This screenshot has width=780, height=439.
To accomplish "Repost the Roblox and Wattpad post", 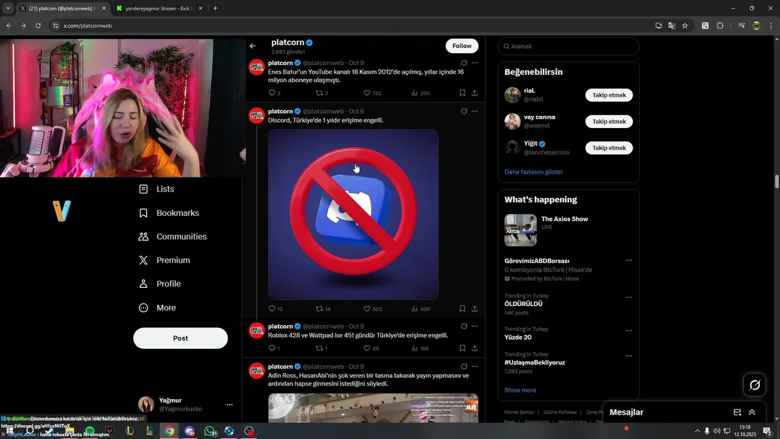I will pyautogui.click(x=319, y=348).
